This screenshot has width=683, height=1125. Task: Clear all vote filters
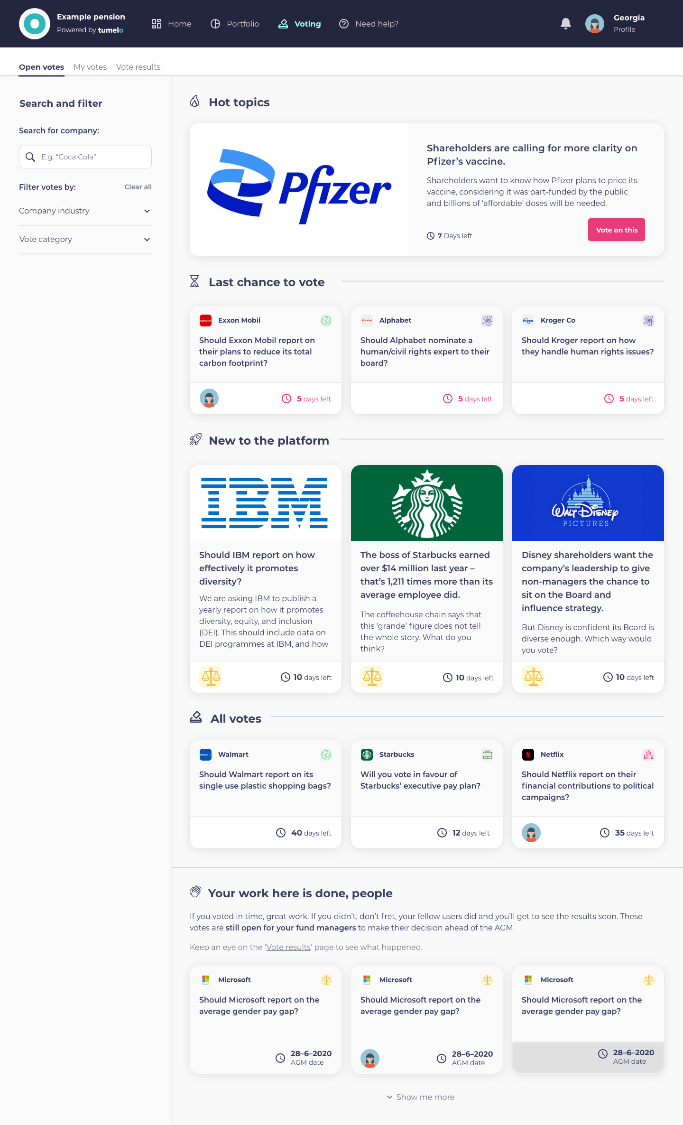[x=138, y=187]
